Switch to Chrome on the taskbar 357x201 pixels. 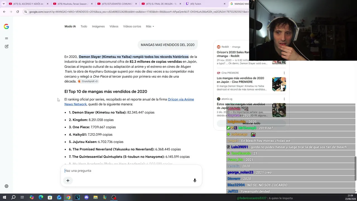point(68,197)
